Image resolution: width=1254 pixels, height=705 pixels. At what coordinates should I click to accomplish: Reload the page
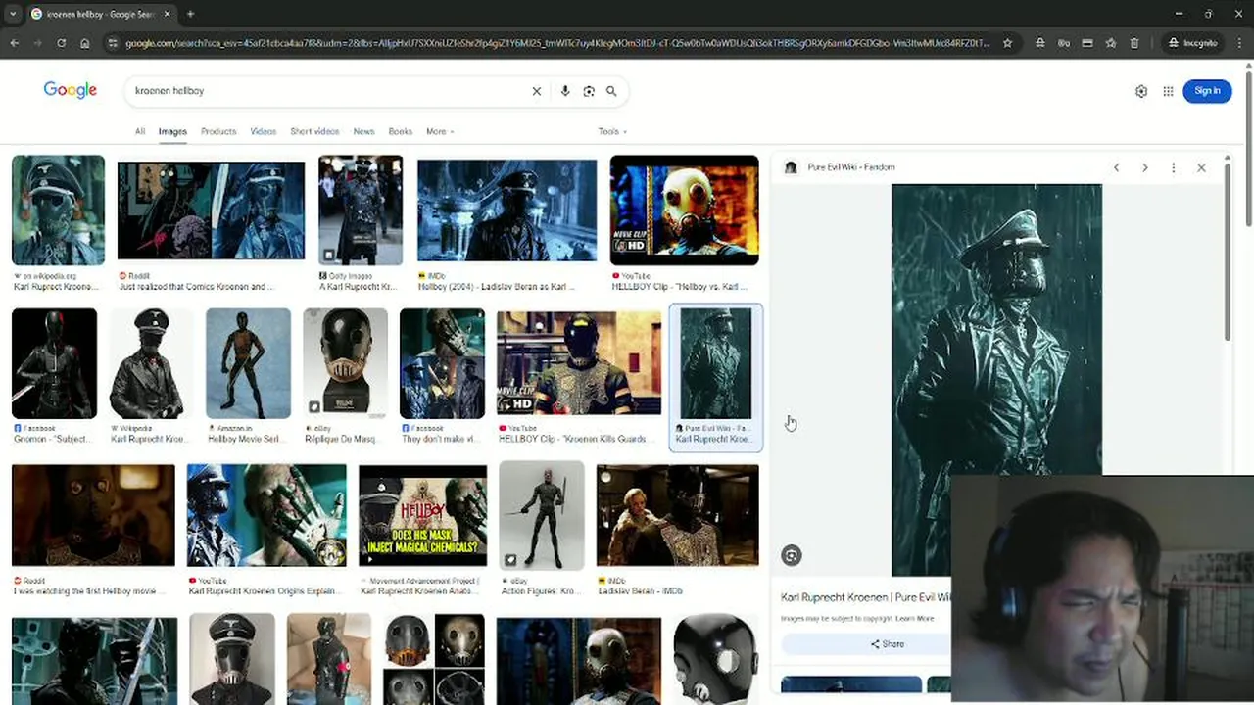click(x=62, y=43)
